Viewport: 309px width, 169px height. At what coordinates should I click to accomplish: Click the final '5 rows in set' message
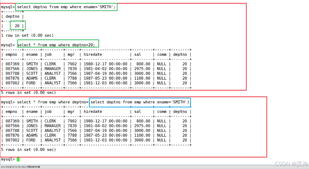(x=29, y=150)
